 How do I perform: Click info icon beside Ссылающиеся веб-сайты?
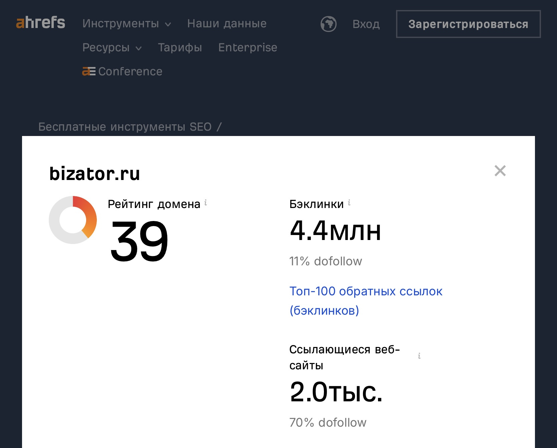[x=419, y=356]
